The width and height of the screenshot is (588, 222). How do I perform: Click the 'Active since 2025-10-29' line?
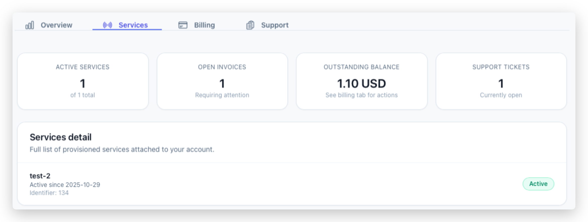65,185
